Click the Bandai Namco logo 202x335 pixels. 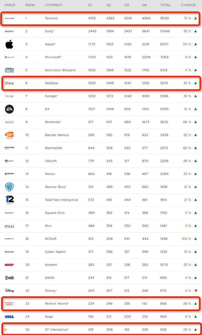[9, 135]
